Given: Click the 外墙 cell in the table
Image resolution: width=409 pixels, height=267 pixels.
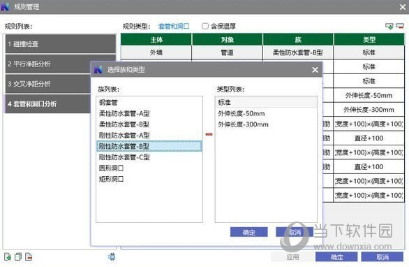Looking at the screenshot, I should click(156, 52).
